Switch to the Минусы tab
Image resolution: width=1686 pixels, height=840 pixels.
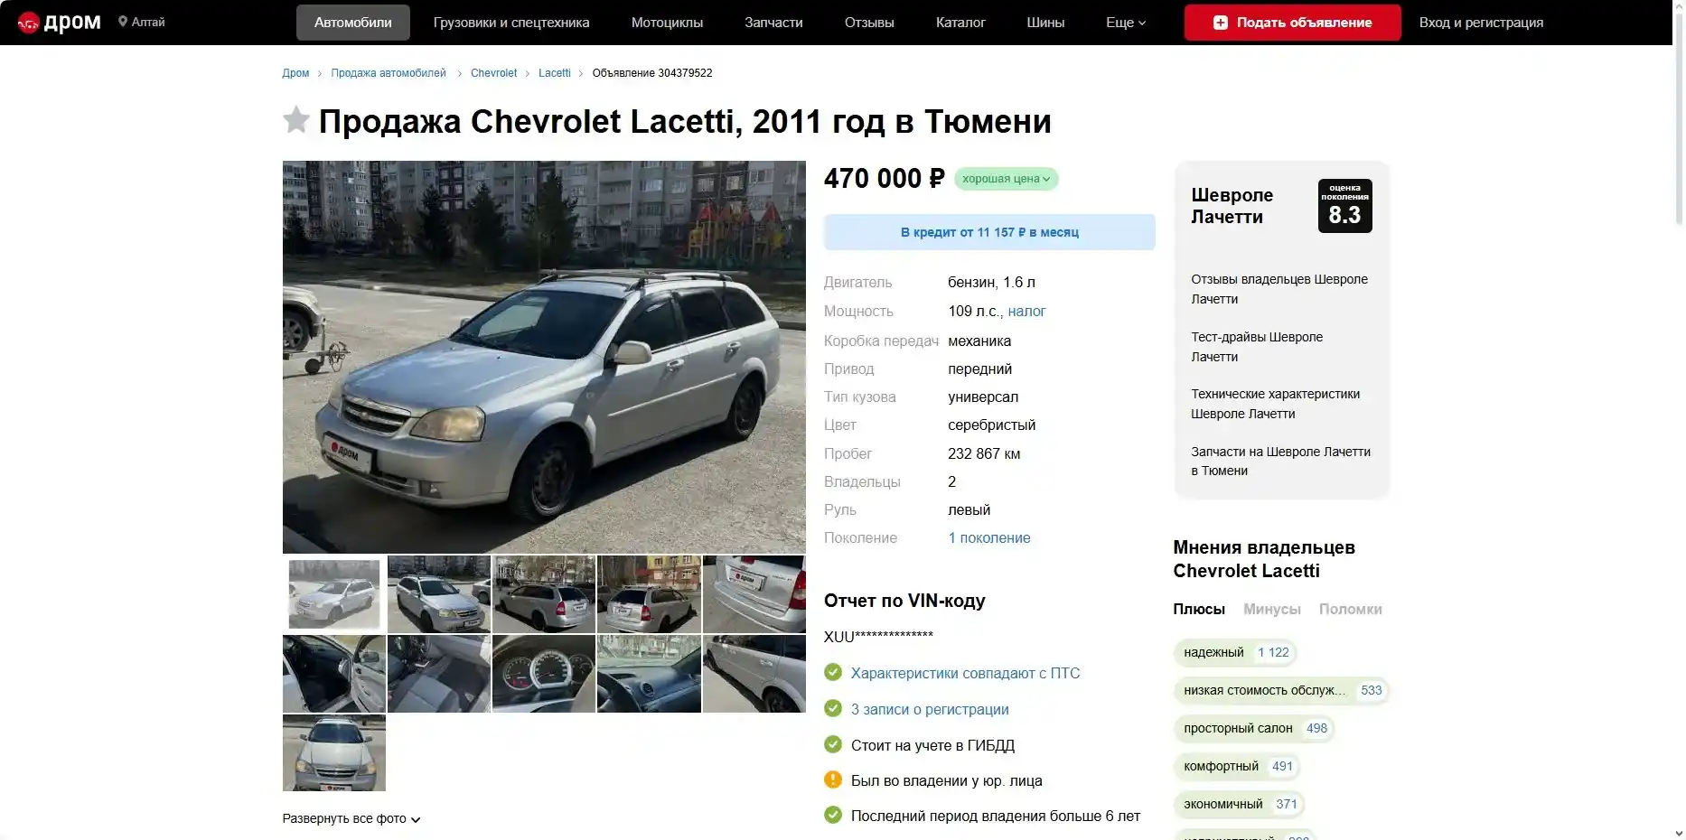coord(1271,609)
